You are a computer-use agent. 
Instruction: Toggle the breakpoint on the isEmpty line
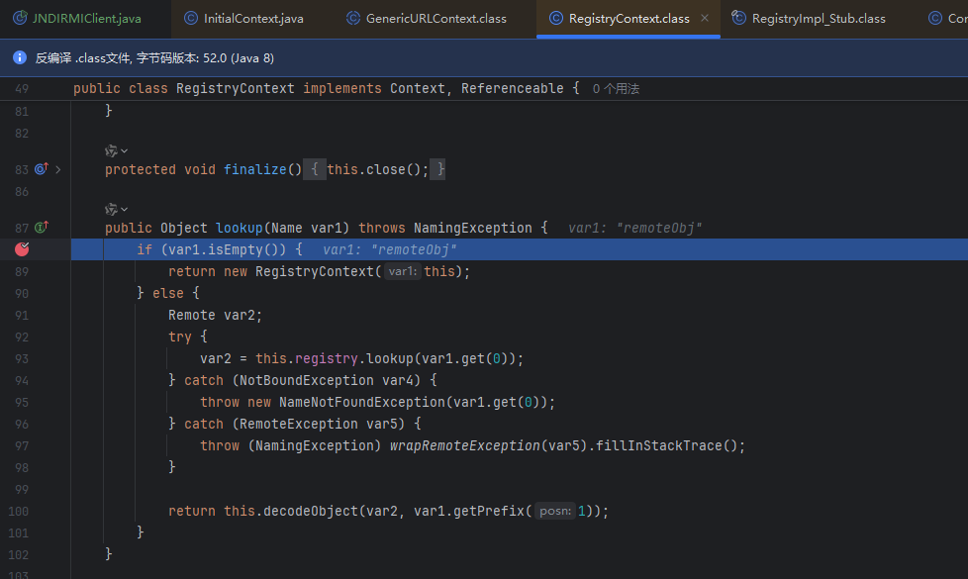(x=22, y=249)
